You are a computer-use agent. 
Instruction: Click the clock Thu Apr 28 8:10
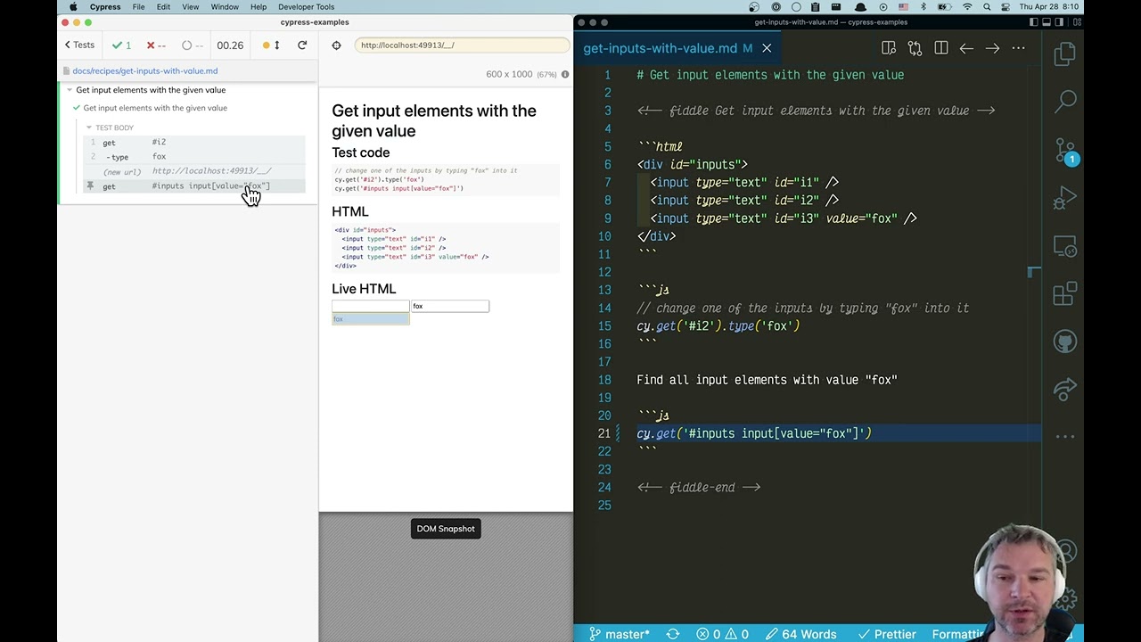click(x=1050, y=7)
